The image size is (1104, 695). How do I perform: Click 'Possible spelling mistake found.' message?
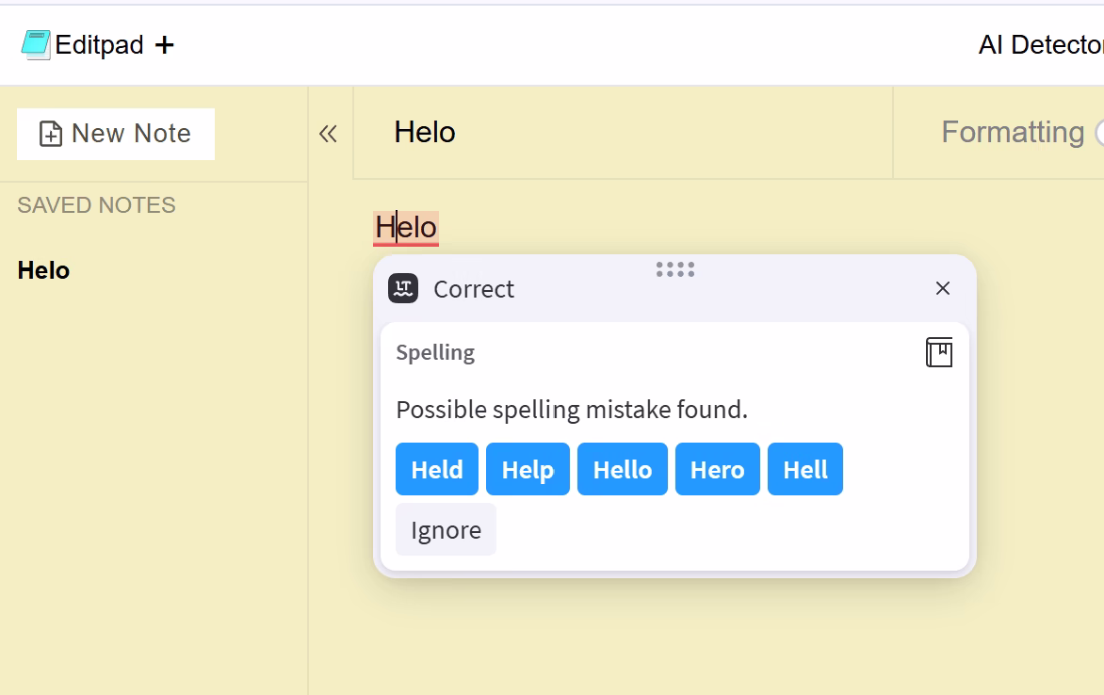tap(572, 409)
